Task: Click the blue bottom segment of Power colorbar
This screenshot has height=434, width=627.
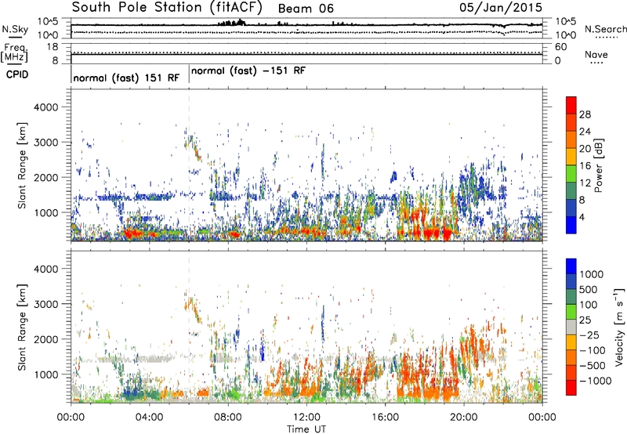Action: (x=571, y=225)
